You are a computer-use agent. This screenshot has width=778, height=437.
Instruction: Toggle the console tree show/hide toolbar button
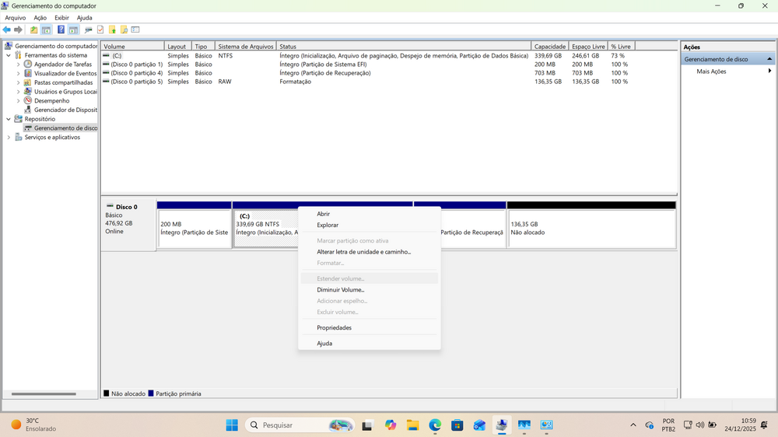[47, 30]
